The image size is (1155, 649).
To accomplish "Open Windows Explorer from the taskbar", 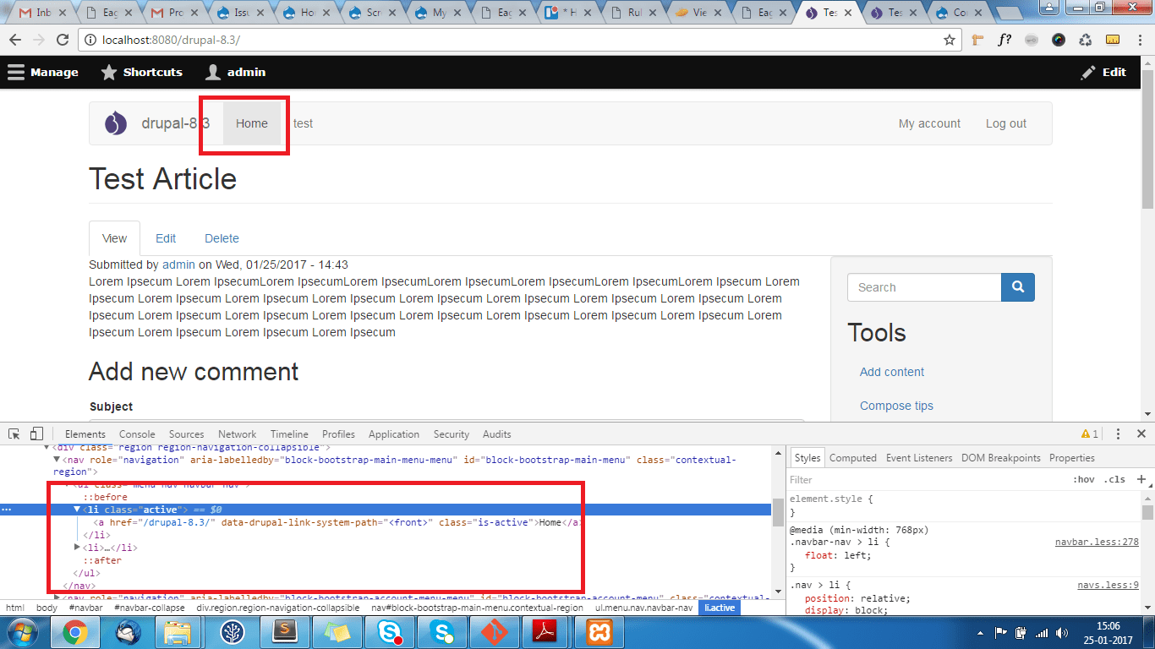I will point(178,632).
